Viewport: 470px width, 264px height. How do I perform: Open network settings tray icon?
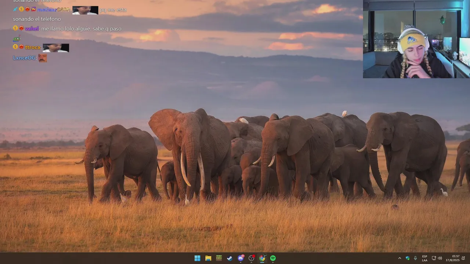point(434,258)
